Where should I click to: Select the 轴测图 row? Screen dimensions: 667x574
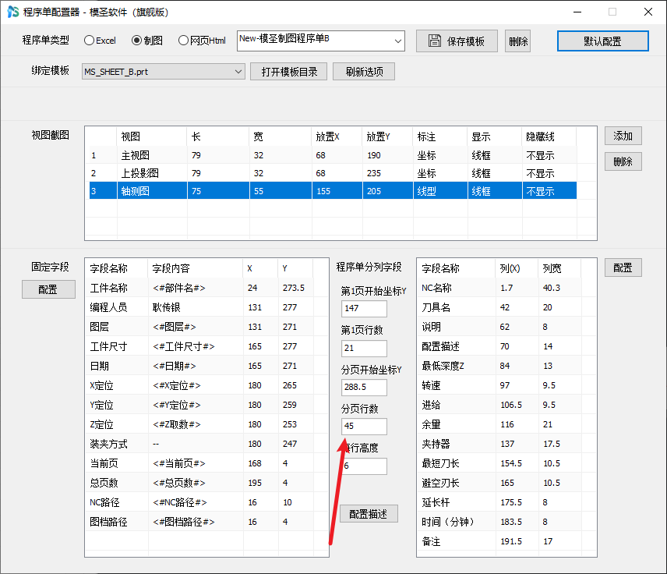click(x=333, y=191)
